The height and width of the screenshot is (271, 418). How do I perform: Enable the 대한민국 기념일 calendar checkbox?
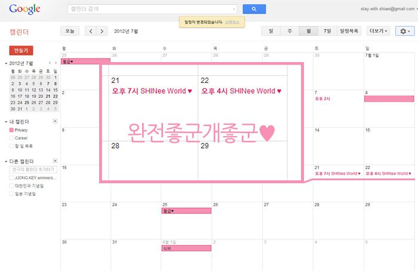pos(11,186)
